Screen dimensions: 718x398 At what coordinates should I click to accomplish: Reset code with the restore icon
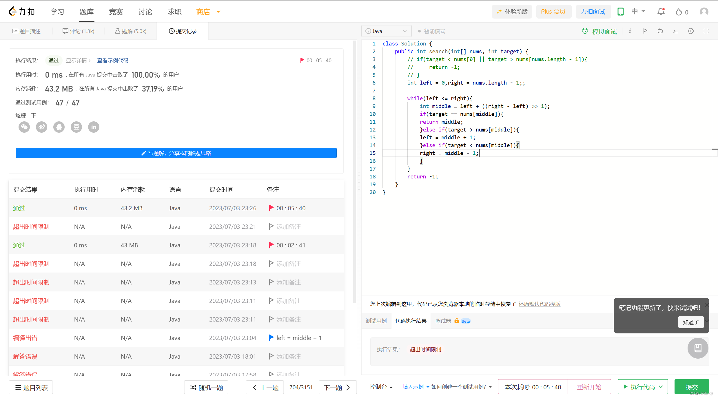[660, 31]
